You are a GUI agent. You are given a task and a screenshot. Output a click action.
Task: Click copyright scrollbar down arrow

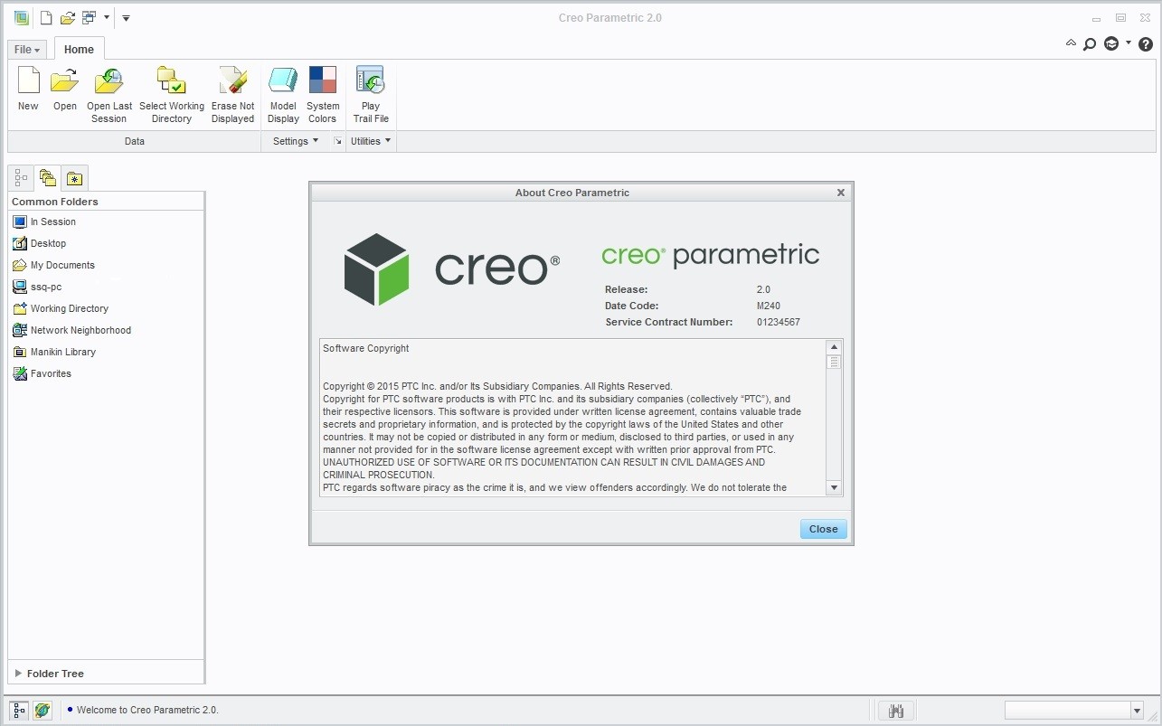[834, 487]
